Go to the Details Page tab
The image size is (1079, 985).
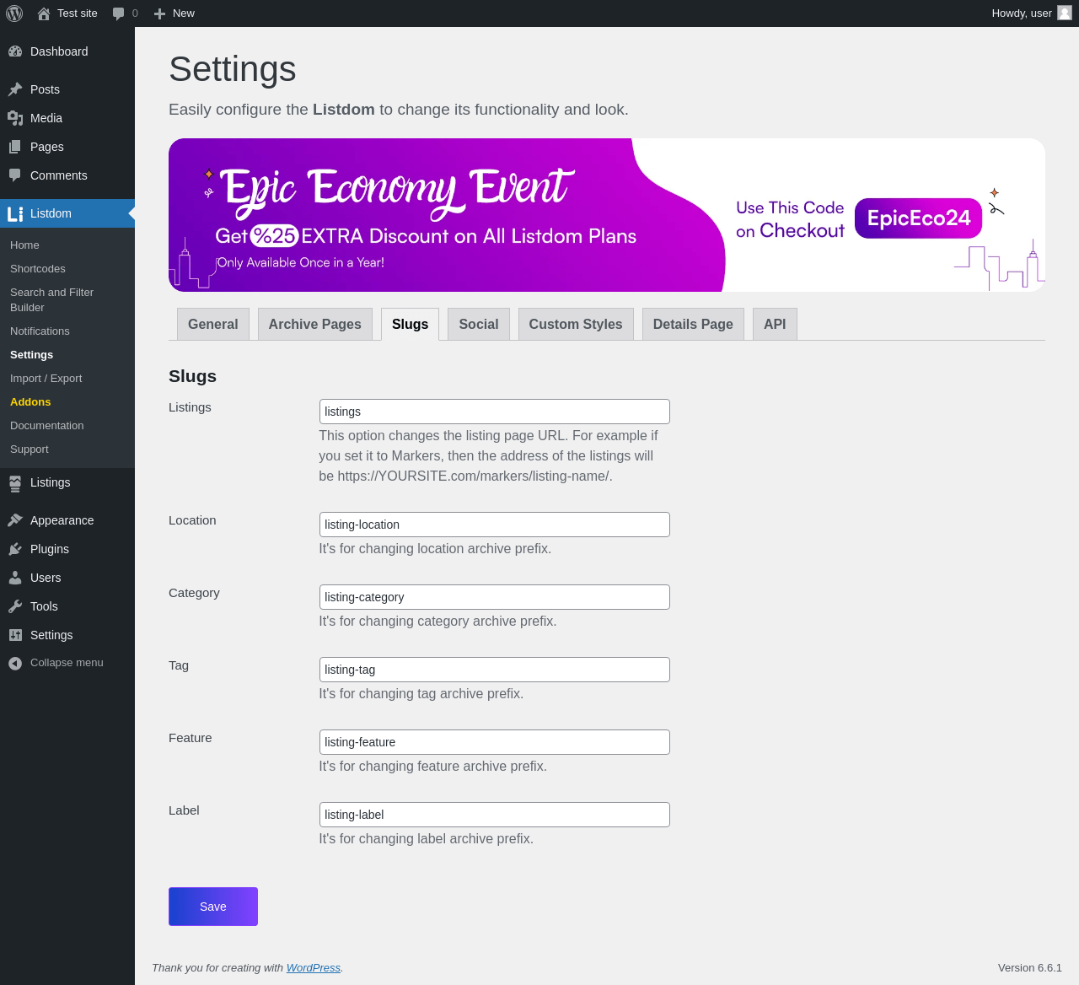693,324
